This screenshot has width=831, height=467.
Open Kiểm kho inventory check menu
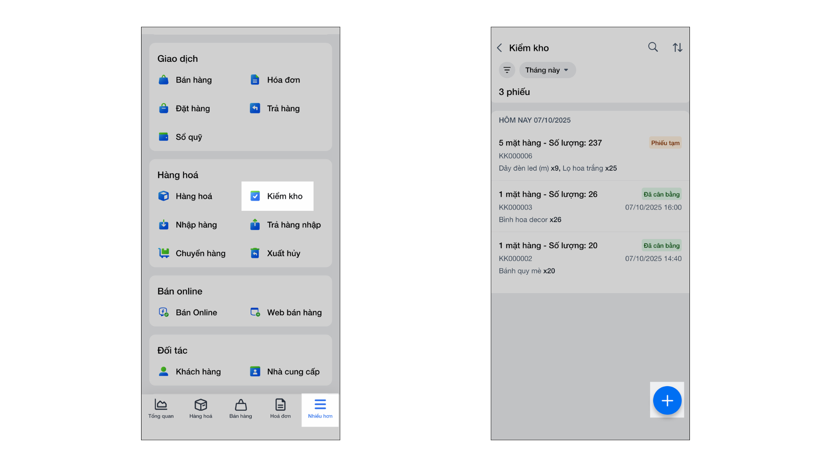[x=277, y=196]
